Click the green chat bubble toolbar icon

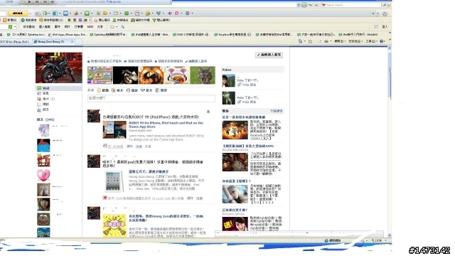(x=127, y=14)
